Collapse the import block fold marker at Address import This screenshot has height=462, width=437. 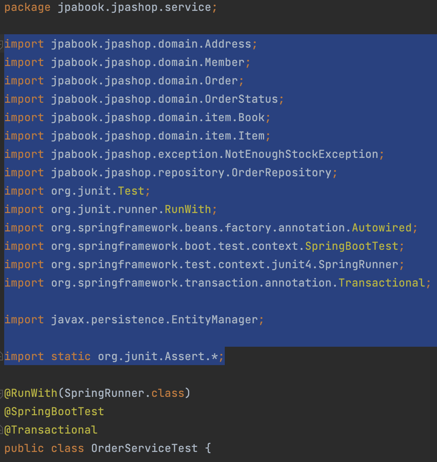(x=2, y=44)
